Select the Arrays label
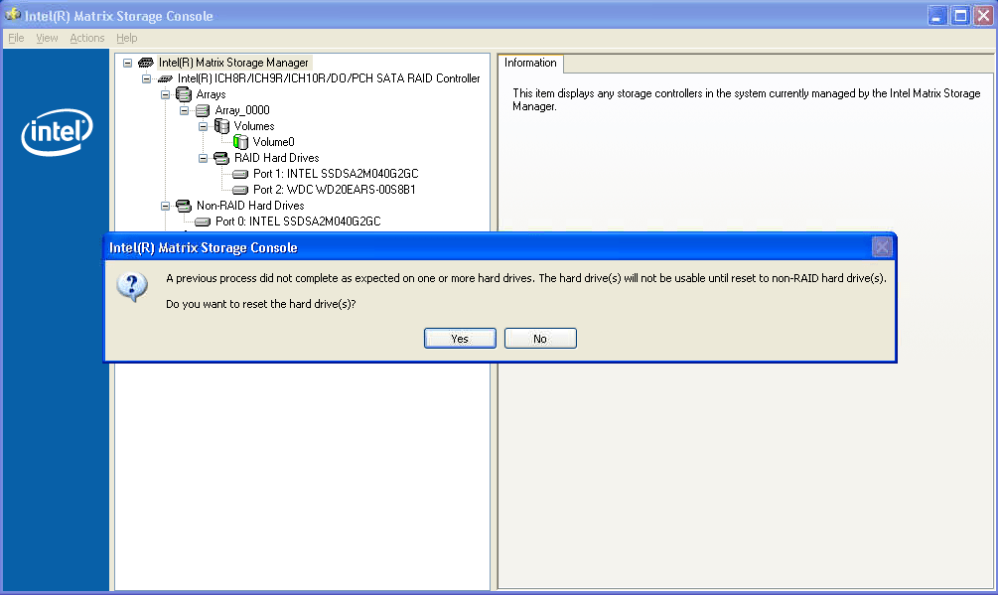The image size is (998, 595). [x=211, y=94]
